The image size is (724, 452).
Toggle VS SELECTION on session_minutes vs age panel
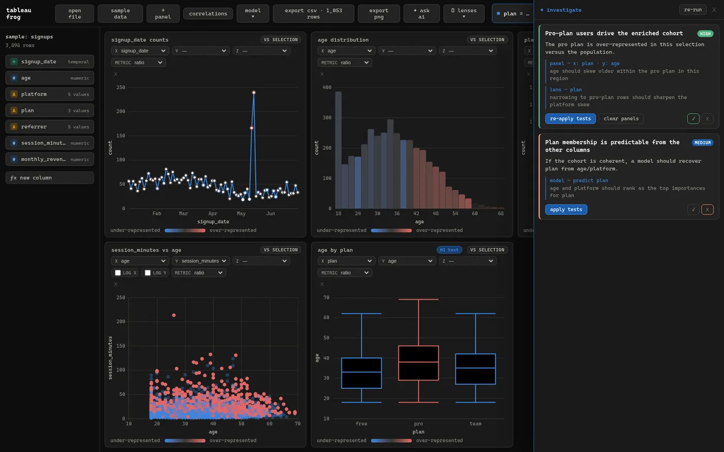(281, 250)
